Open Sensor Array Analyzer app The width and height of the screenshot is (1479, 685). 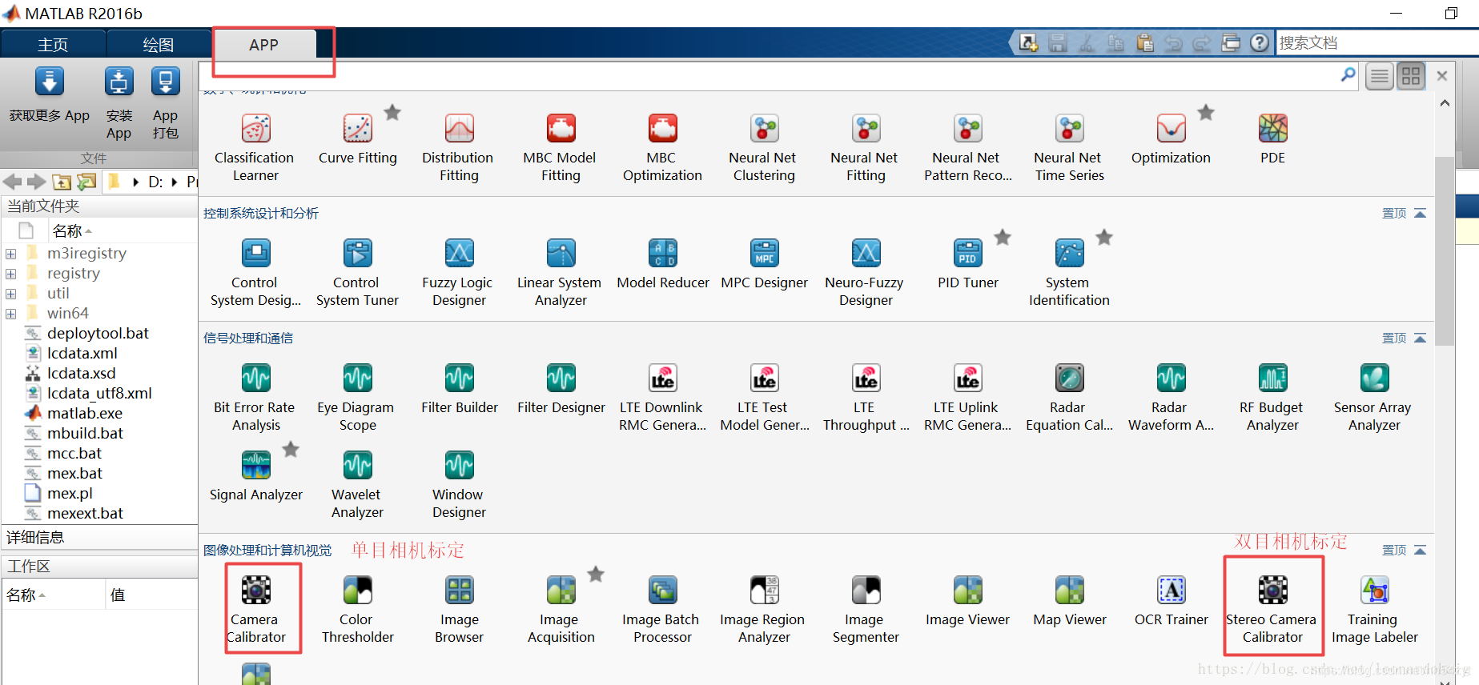click(1374, 398)
